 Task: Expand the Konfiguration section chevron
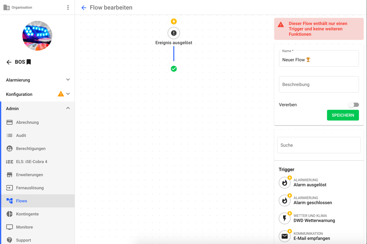click(x=68, y=94)
